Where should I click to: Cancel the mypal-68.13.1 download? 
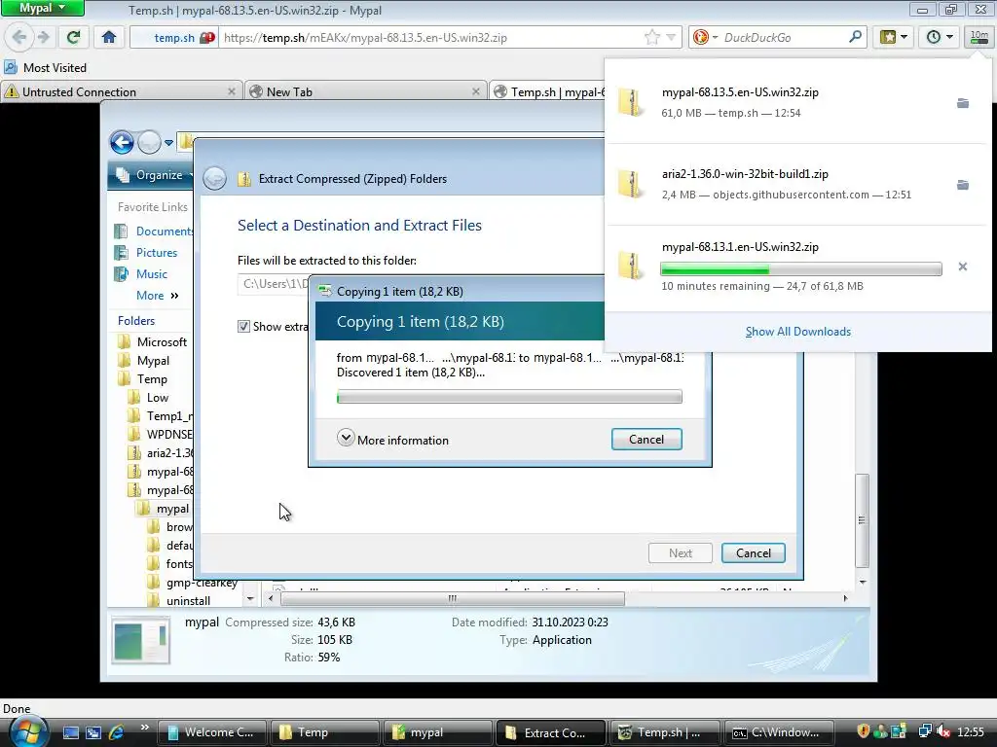pyautogui.click(x=963, y=267)
